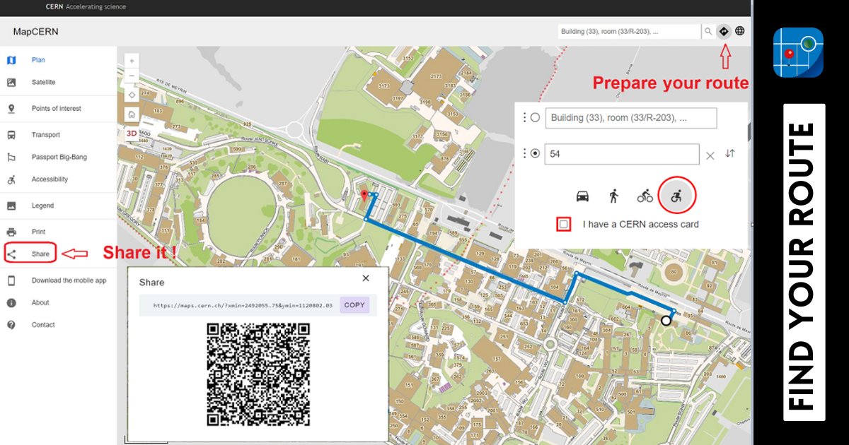Click the route directions icon in header

(723, 31)
